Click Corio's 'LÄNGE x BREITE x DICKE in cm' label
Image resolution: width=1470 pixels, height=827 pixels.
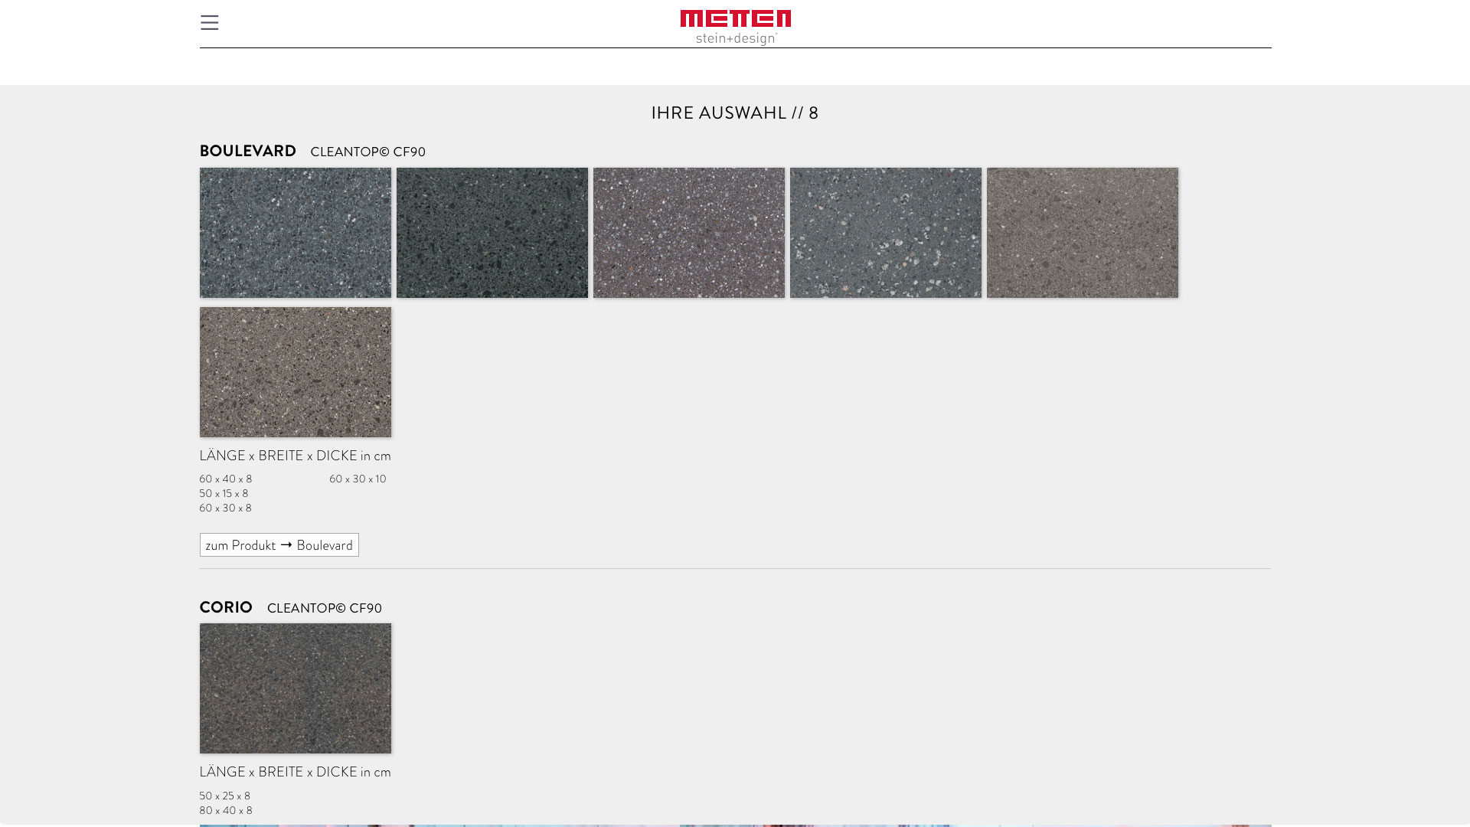point(296,772)
